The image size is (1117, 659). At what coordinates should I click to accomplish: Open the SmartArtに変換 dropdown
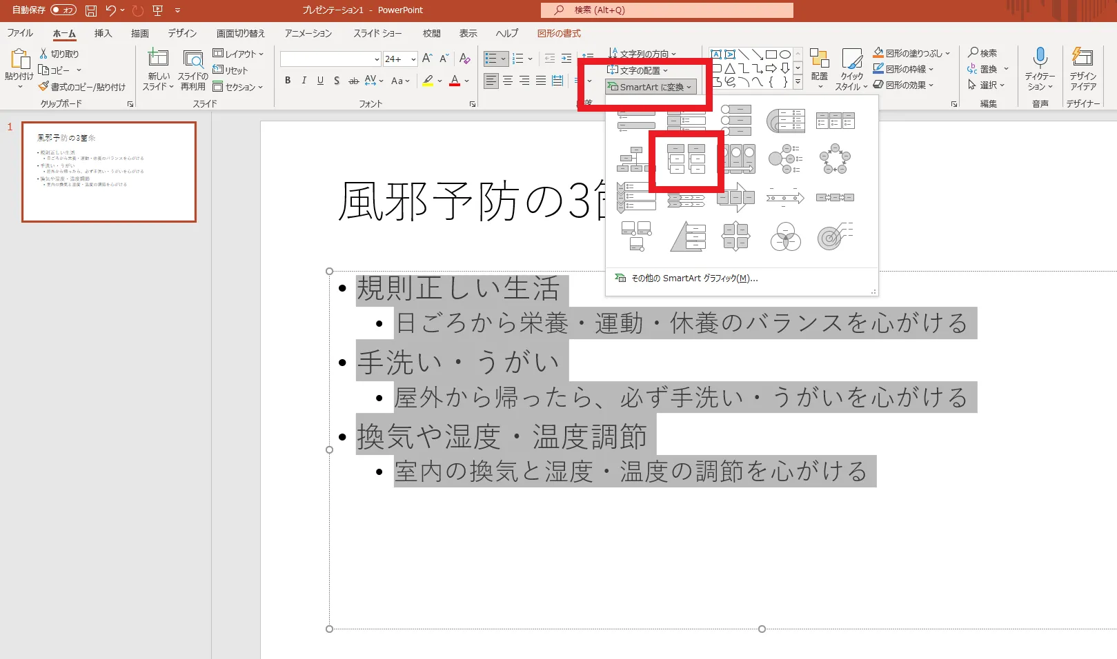point(651,87)
